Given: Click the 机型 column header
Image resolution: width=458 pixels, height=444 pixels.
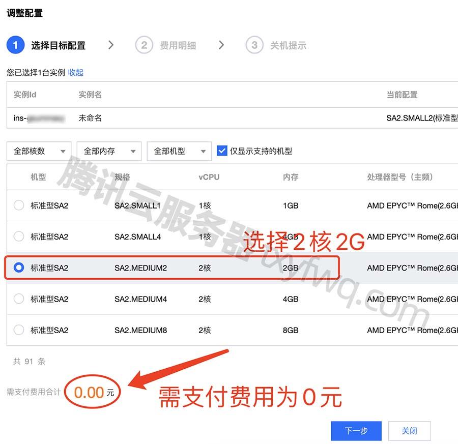Looking at the screenshot, I should point(38,177).
